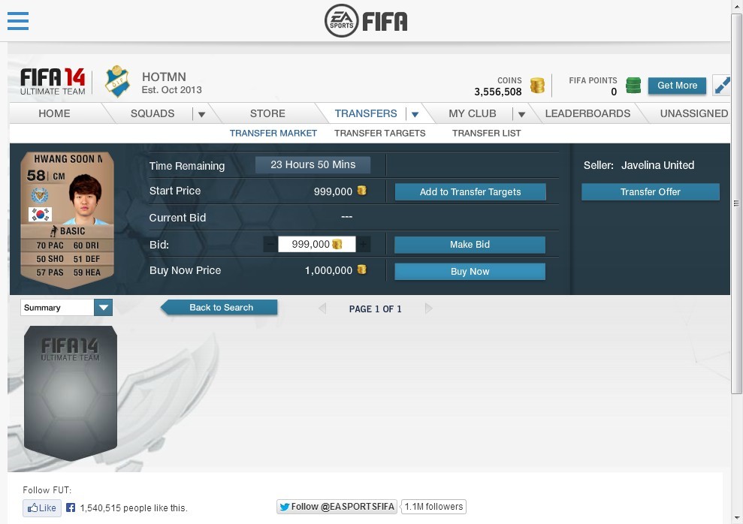This screenshot has height=524, width=743.
Task: Select the TRANSFERS tab
Action: (366, 113)
